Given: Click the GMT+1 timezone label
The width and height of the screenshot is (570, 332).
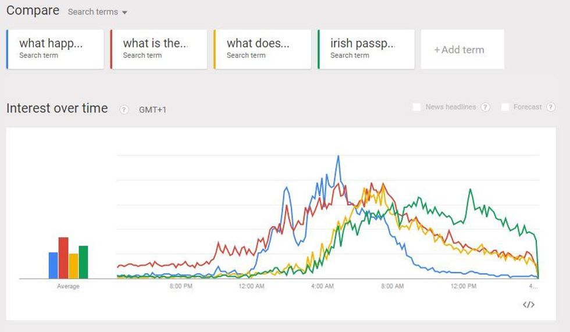Looking at the screenshot, I should point(152,110).
